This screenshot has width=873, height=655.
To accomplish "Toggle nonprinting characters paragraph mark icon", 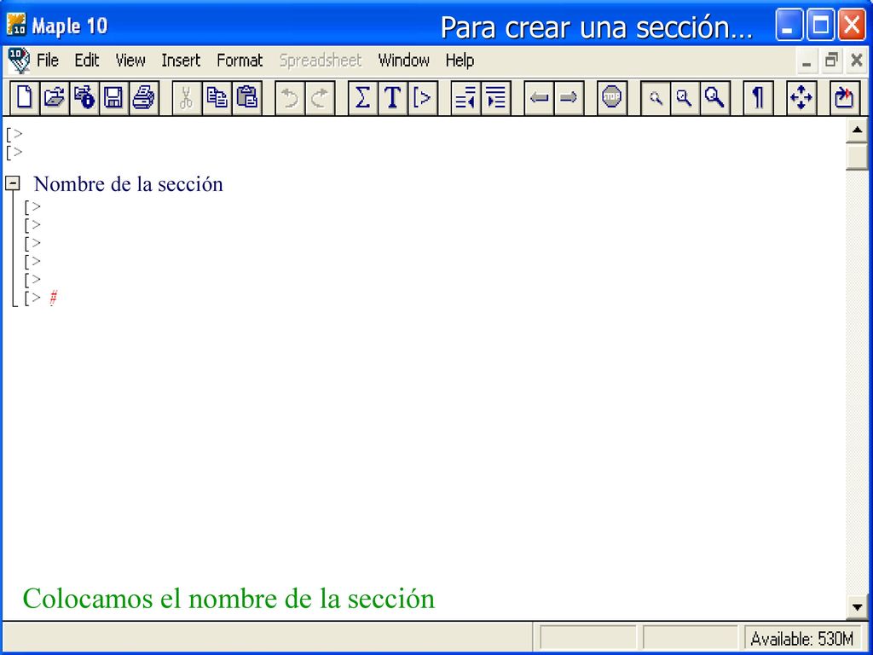I will coord(758,98).
